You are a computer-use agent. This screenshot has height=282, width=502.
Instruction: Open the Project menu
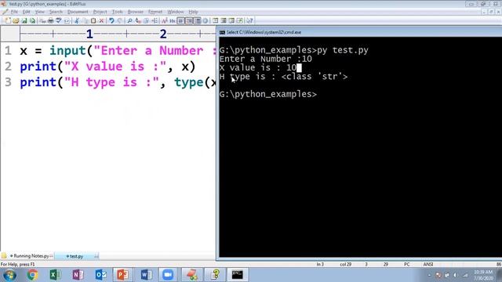coord(100,12)
